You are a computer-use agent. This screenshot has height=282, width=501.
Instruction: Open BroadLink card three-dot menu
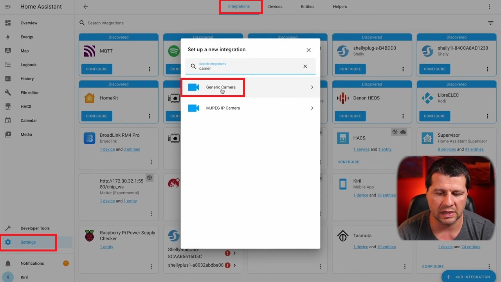coord(151,162)
